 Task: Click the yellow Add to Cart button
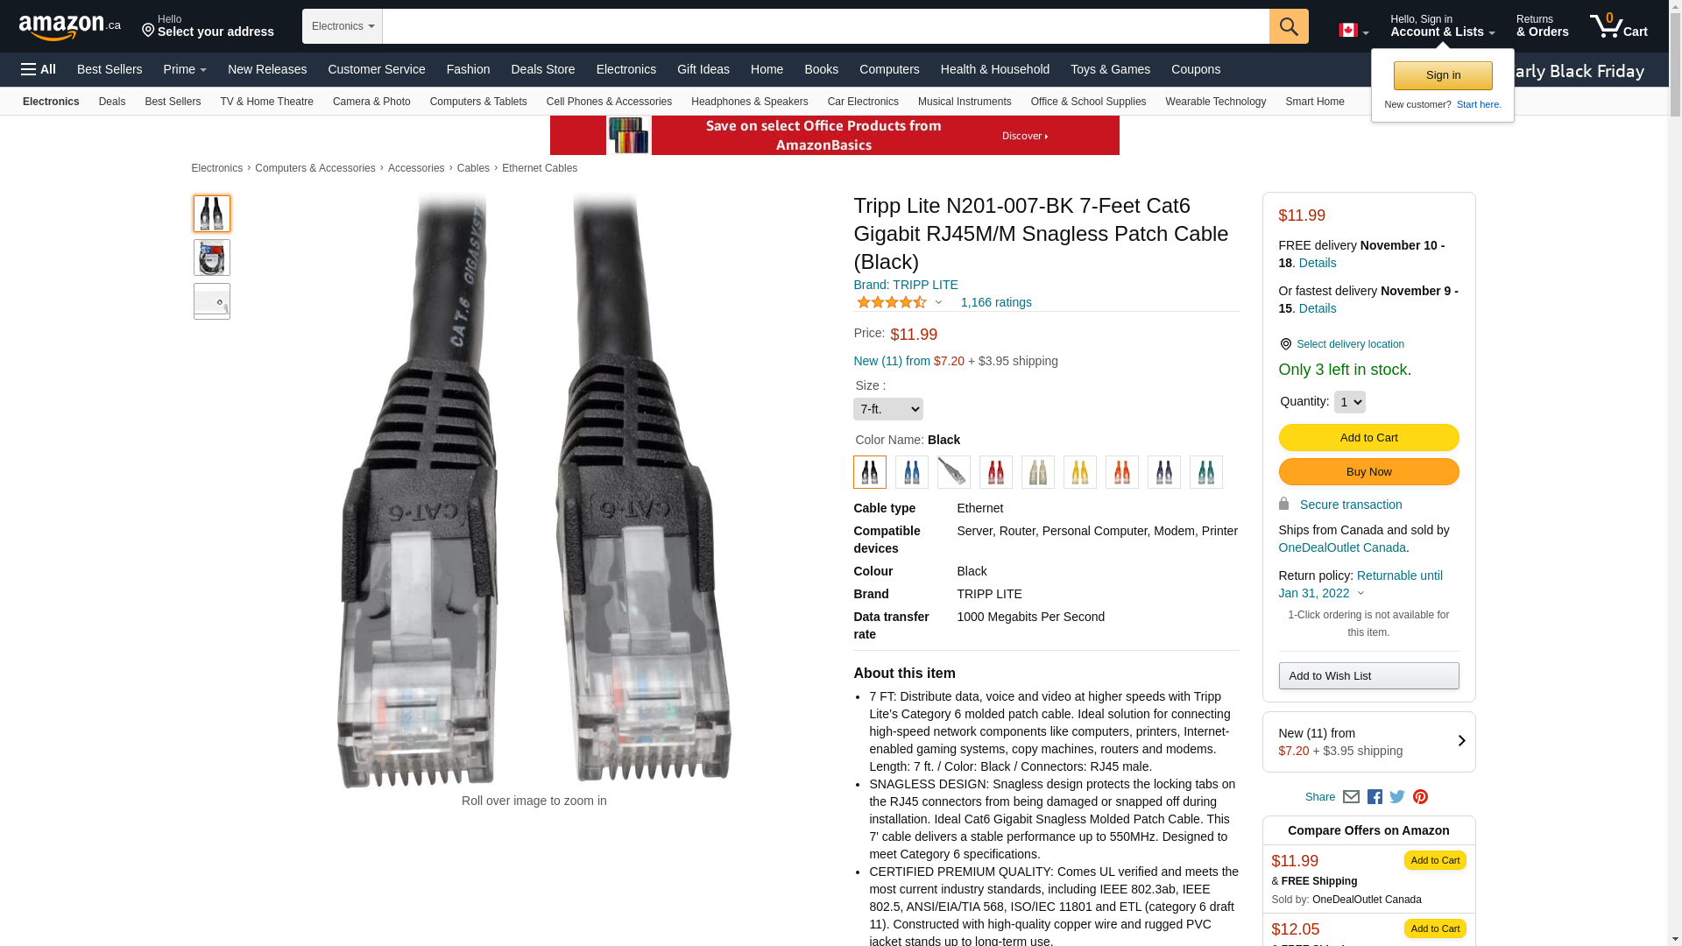click(1368, 438)
